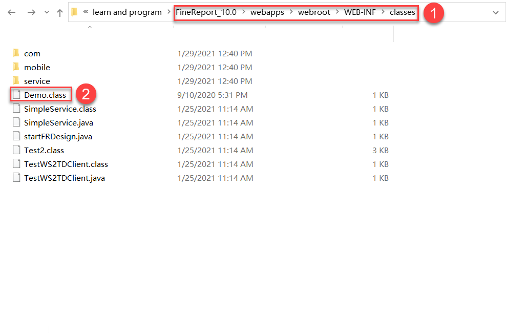Open recent locations via the back button chevron
Image resolution: width=506 pixels, height=336 pixels.
pos(47,12)
